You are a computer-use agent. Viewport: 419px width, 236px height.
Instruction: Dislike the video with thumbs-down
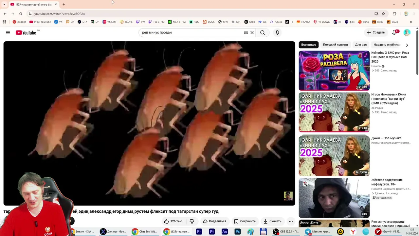pos(192,221)
